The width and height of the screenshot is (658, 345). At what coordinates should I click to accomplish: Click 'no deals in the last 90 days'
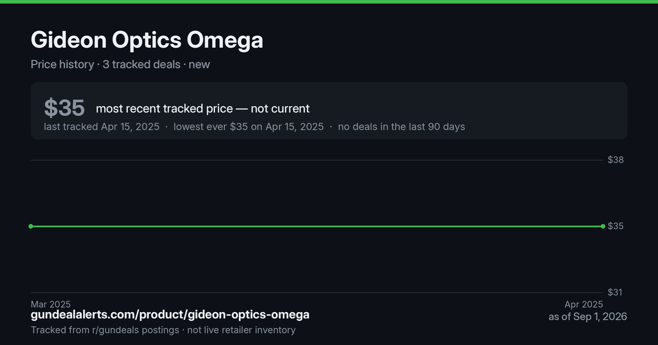(x=401, y=127)
